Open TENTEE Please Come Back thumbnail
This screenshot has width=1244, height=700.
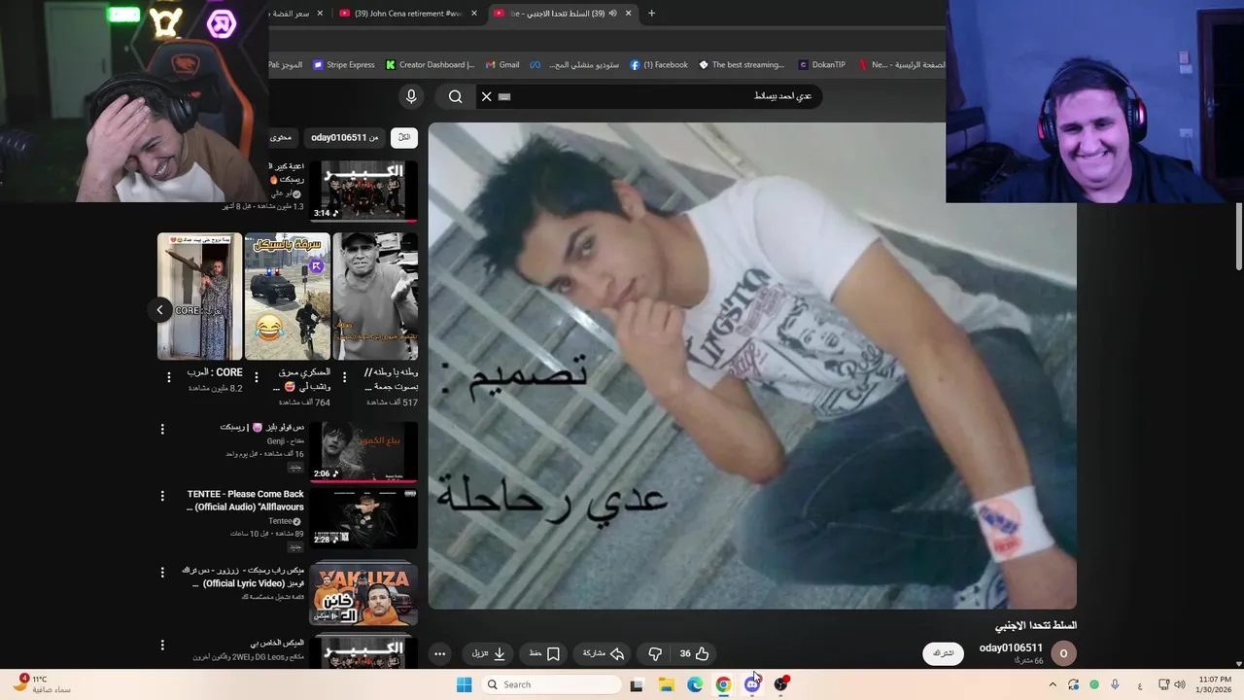363,518
